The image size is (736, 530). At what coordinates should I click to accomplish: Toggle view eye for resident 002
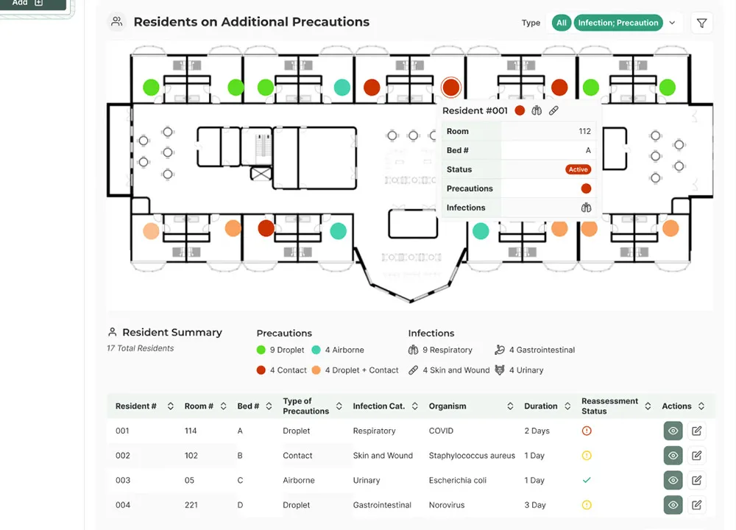pyautogui.click(x=673, y=456)
